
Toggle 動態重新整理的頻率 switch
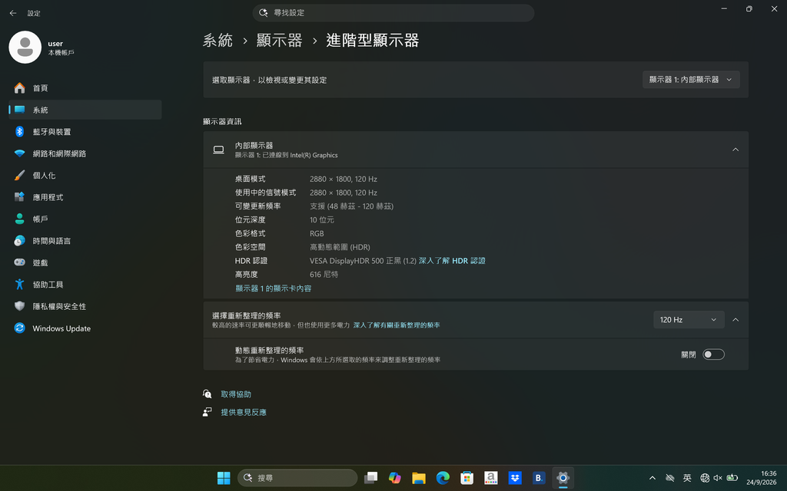click(713, 354)
